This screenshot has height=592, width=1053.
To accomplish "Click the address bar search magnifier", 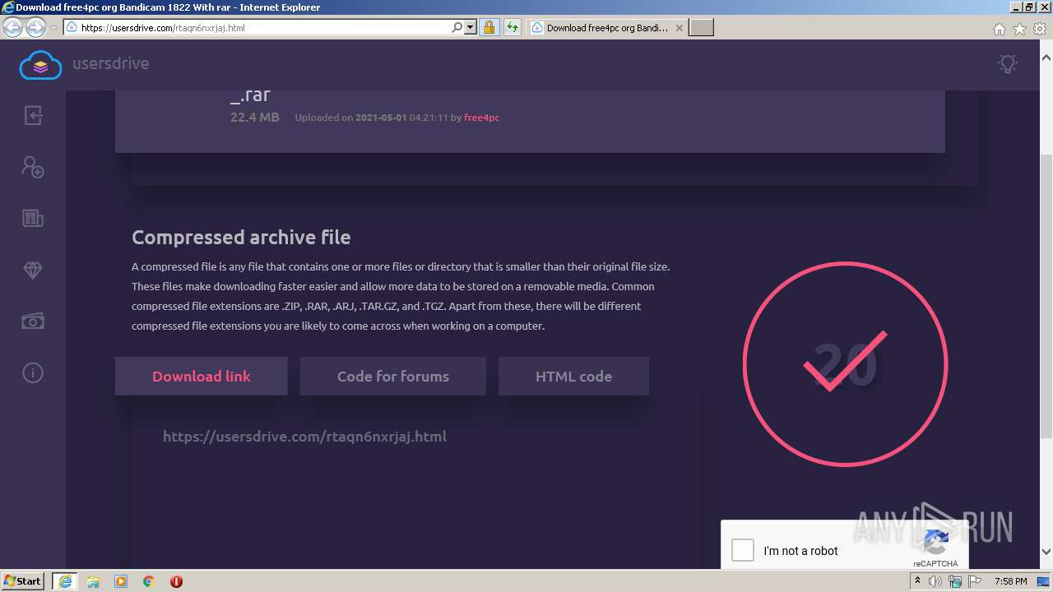I will pos(457,27).
